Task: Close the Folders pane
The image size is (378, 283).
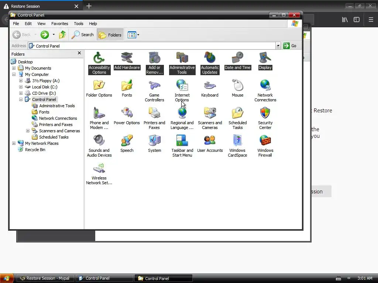Action: pyautogui.click(x=79, y=53)
